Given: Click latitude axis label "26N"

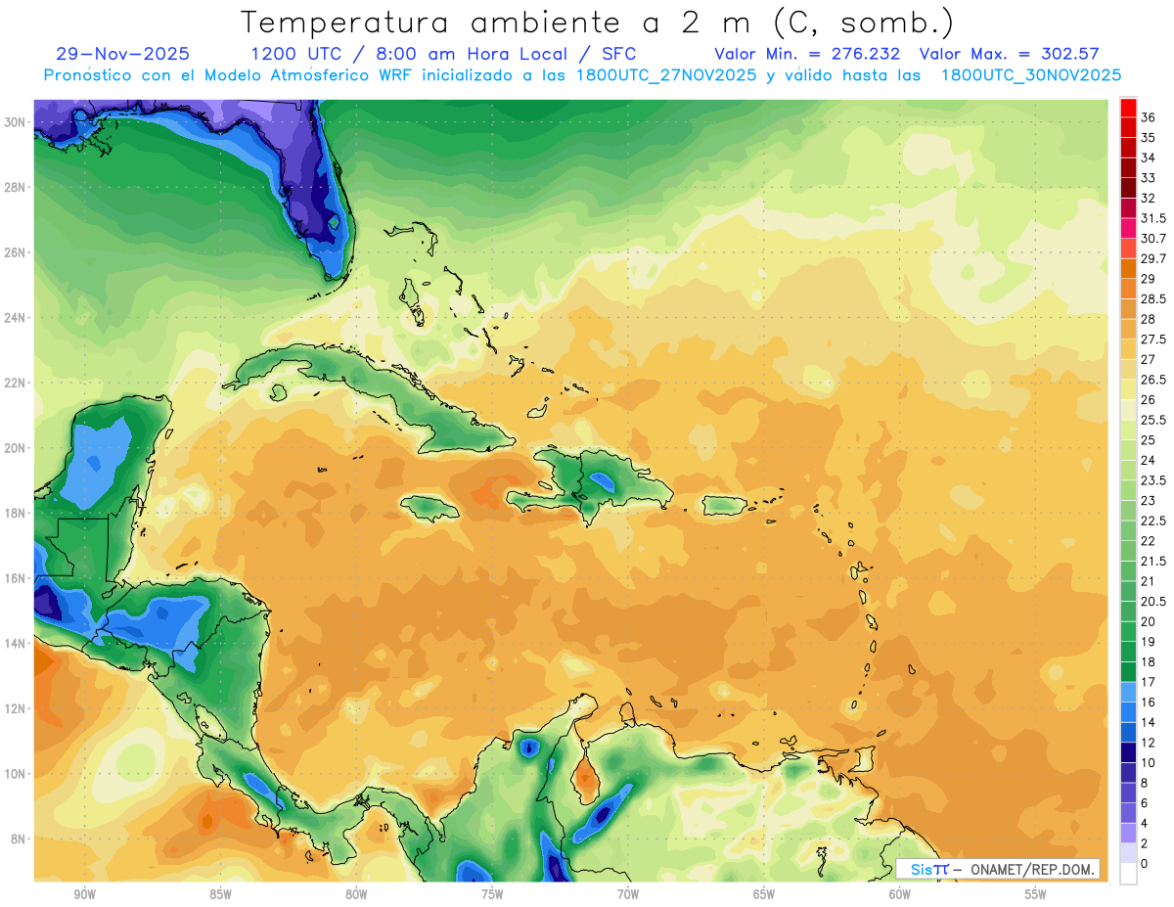Looking at the screenshot, I should point(15,252).
